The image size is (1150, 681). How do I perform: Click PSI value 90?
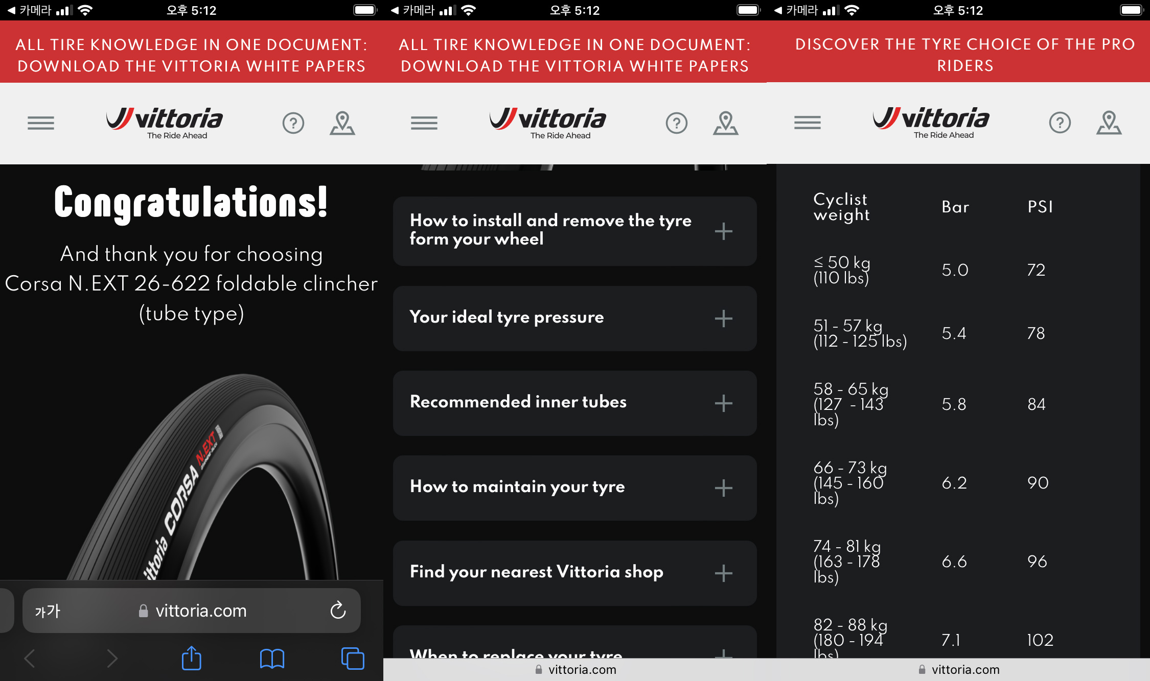(1038, 483)
